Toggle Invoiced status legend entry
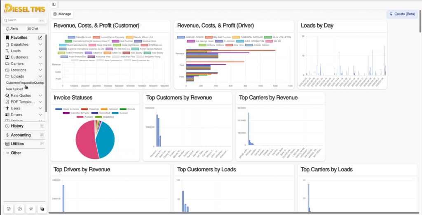Viewport: 422px width, 215px height. pyautogui.click(x=120, y=113)
